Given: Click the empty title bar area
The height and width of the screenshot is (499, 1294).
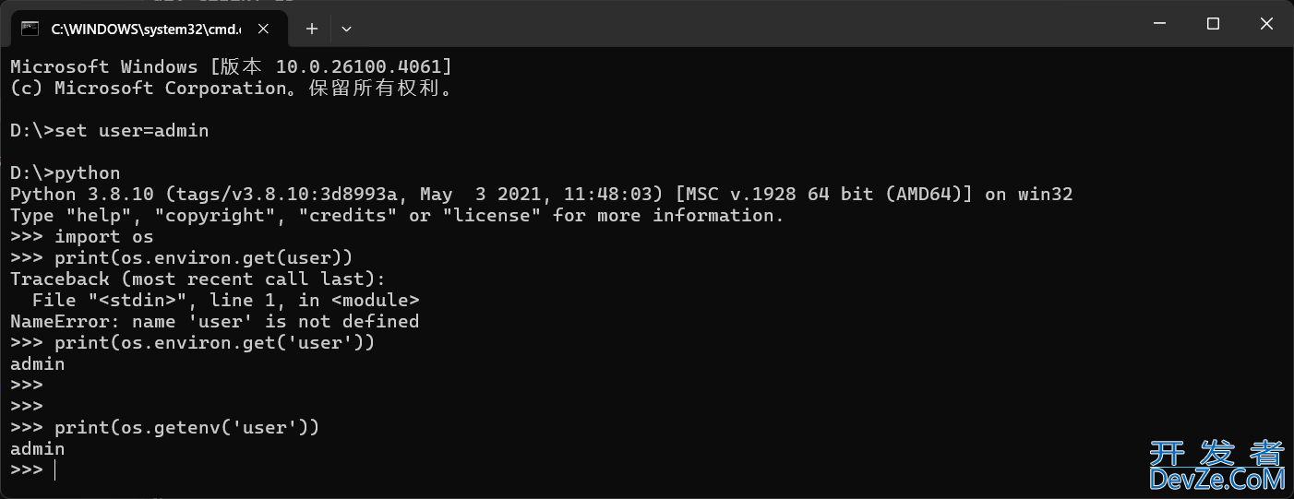Looking at the screenshot, I should (738, 24).
